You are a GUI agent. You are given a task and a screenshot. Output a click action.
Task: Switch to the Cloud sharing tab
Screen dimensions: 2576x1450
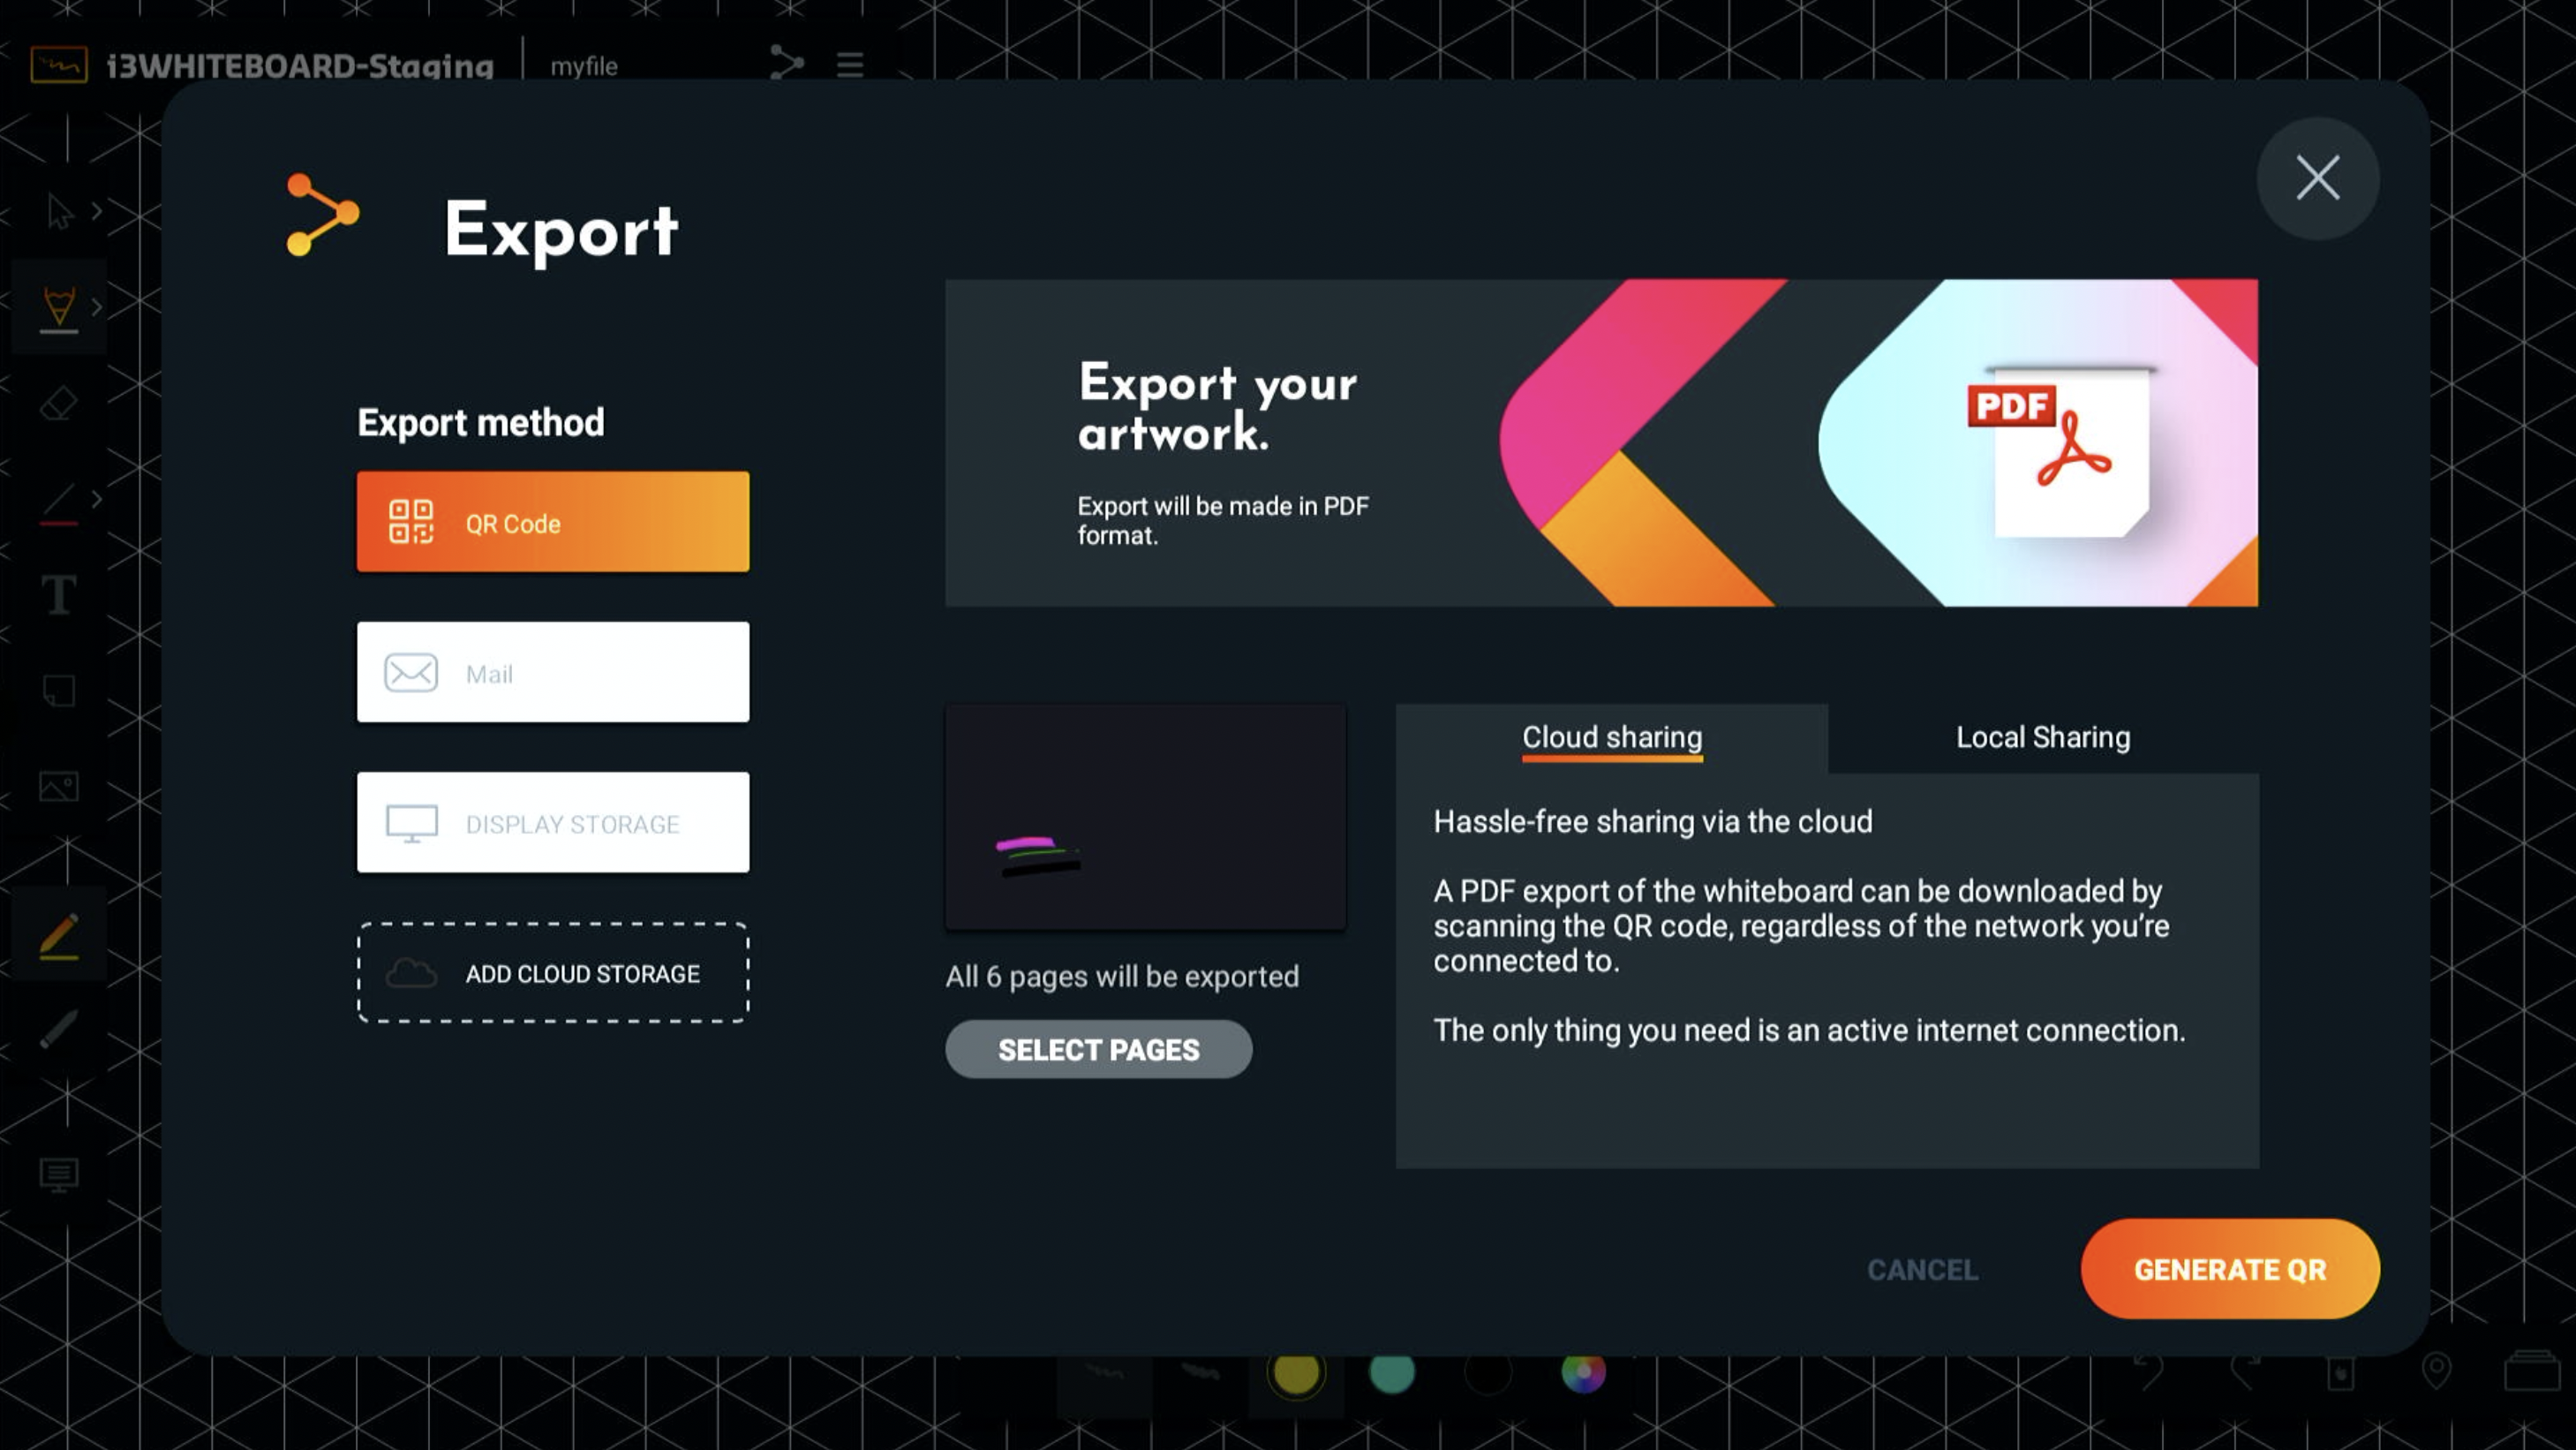[x=1611, y=738]
